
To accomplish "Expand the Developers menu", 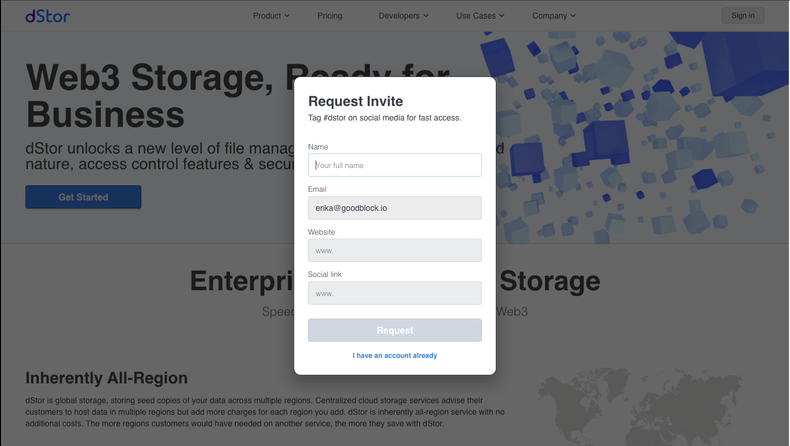I will click(404, 16).
